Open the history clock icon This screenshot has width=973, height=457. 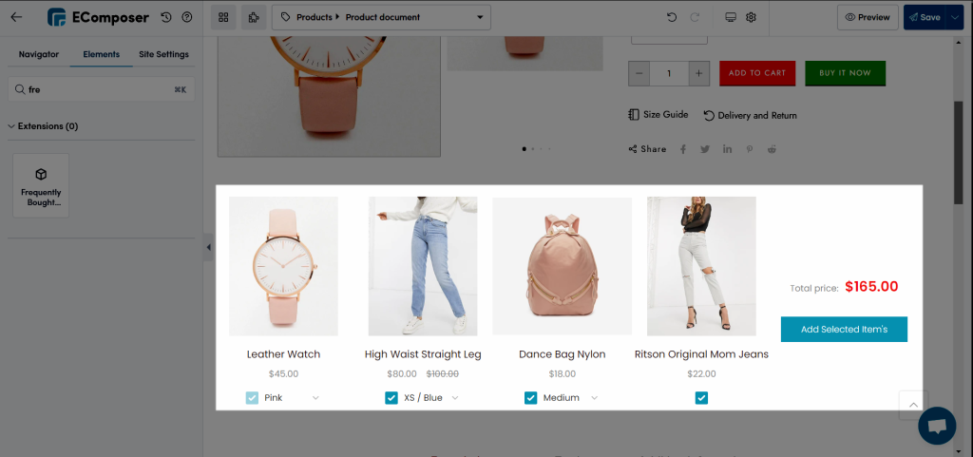pos(166,17)
